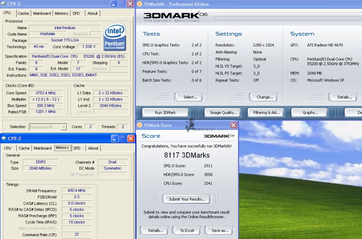Open Image Quality... options
Viewport: 362px width, 239px height.
pyautogui.click(x=223, y=113)
